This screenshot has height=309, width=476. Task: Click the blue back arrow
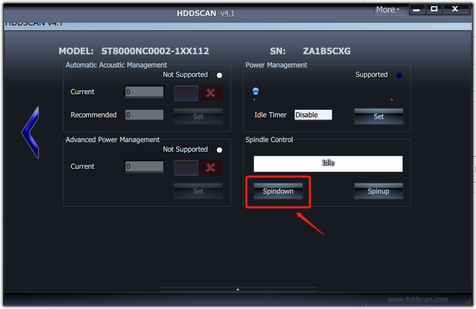pos(31,132)
